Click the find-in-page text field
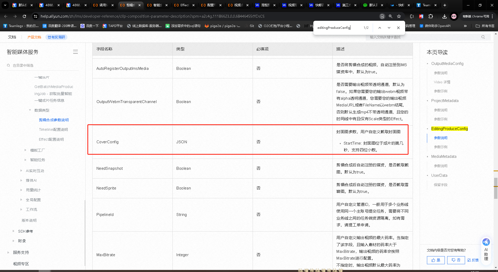Screen dimensions: 498x272 [x=338, y=28]
